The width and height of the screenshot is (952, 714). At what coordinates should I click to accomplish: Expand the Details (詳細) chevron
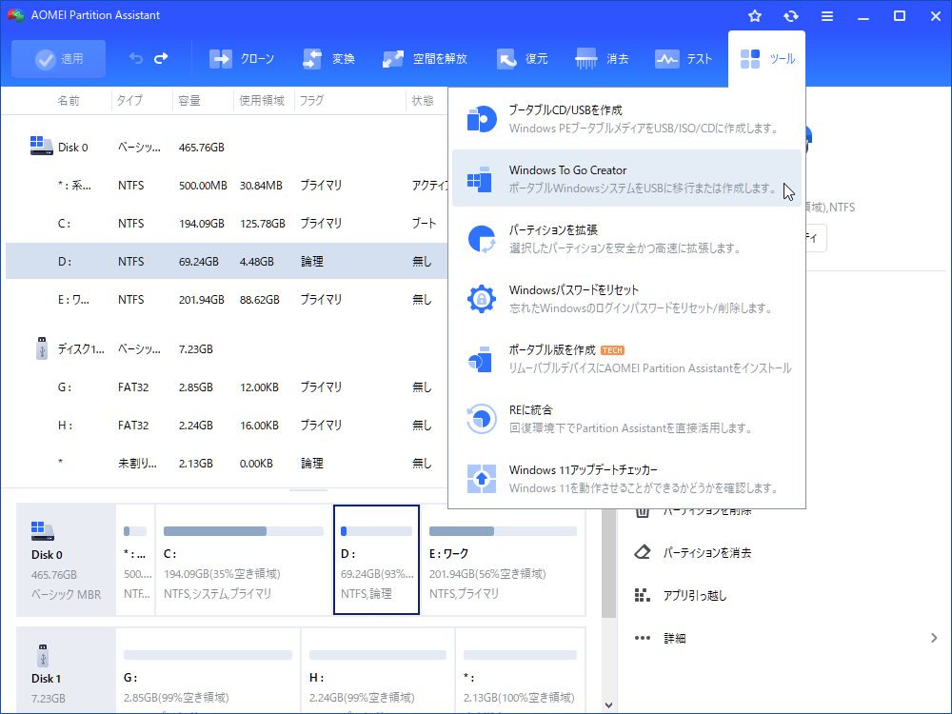pyautogui.click(x=932, y=638)
